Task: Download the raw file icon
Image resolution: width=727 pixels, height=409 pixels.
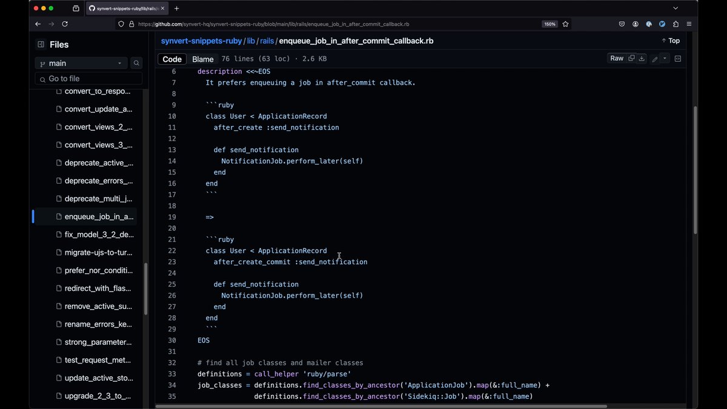Action: [x=642, y=58]
